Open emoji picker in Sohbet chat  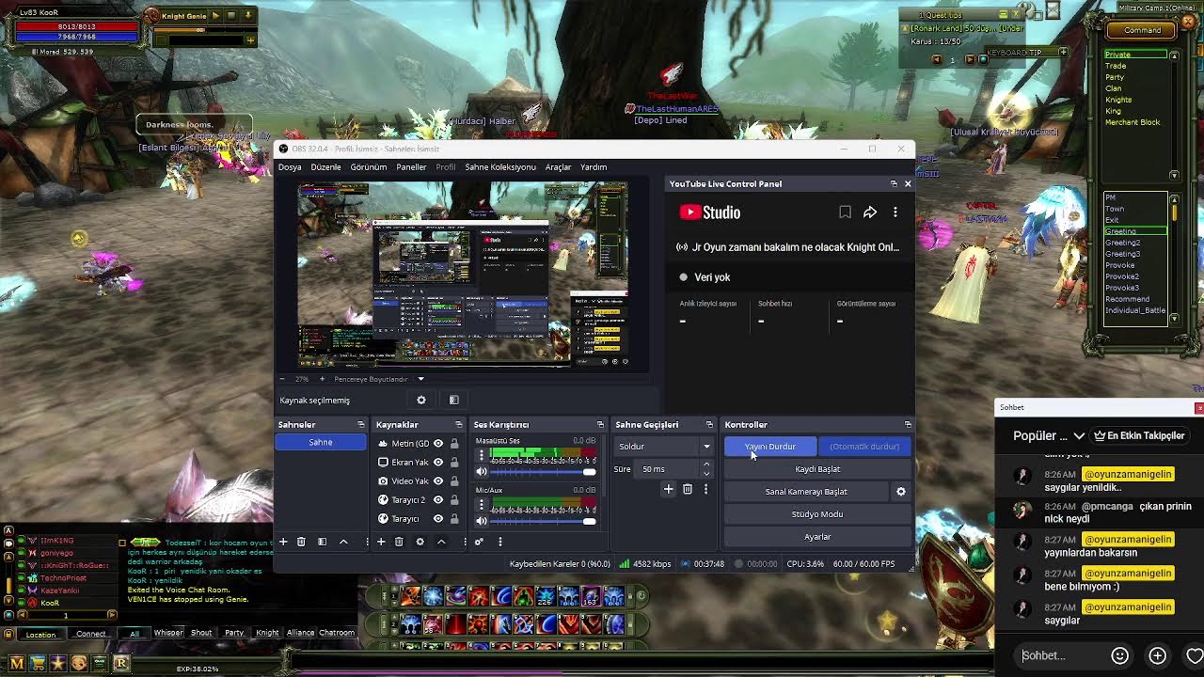pos(1119,655)
